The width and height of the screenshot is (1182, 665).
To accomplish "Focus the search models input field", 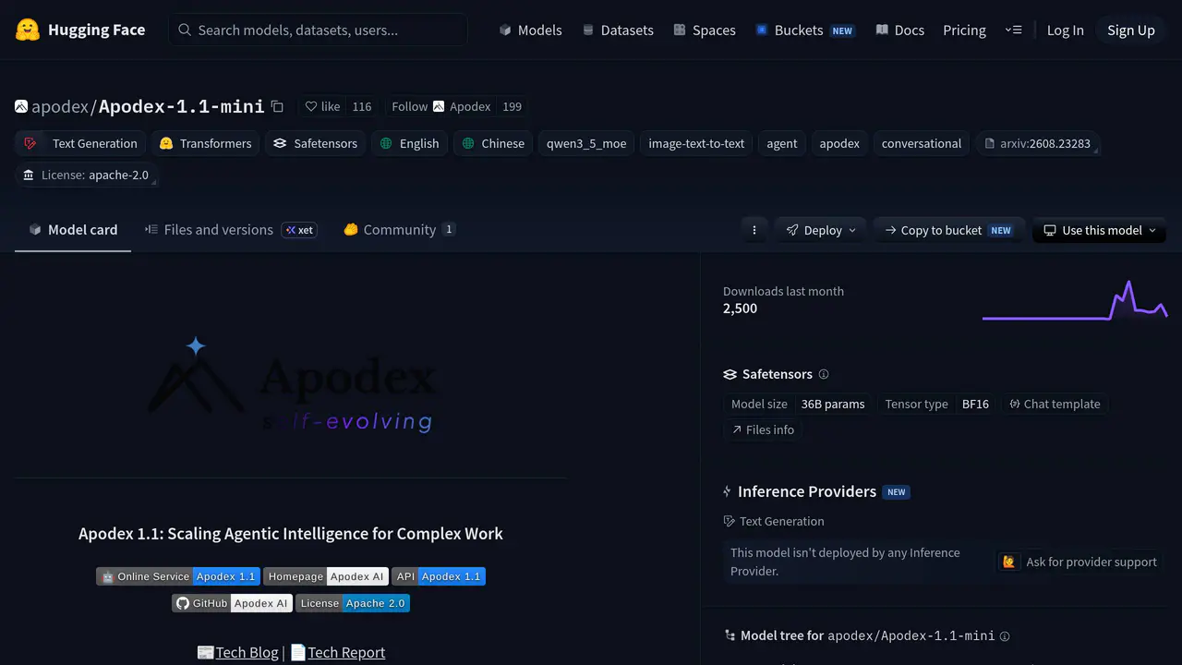I will click(x=319, y=30).
